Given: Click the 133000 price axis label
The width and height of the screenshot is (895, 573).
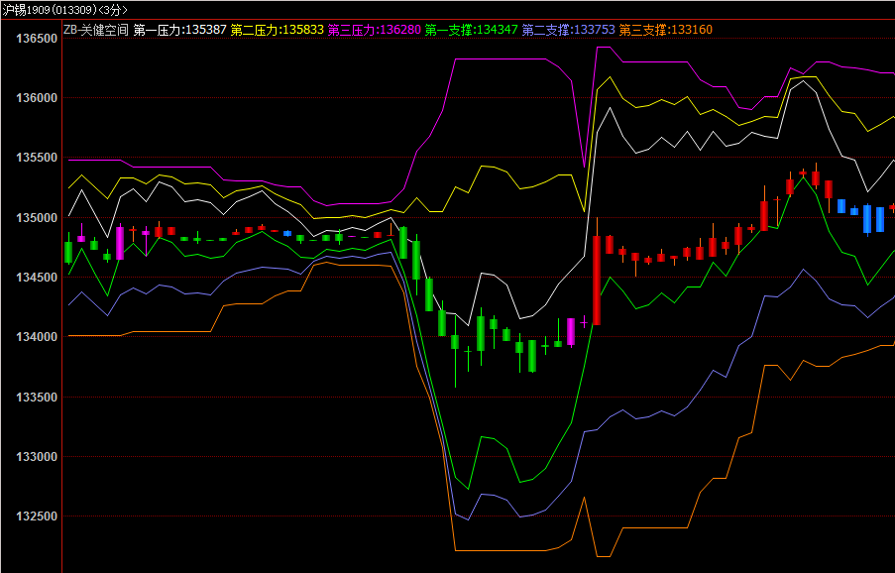Looking at the screenshot, I should click(x=37, y=457).
